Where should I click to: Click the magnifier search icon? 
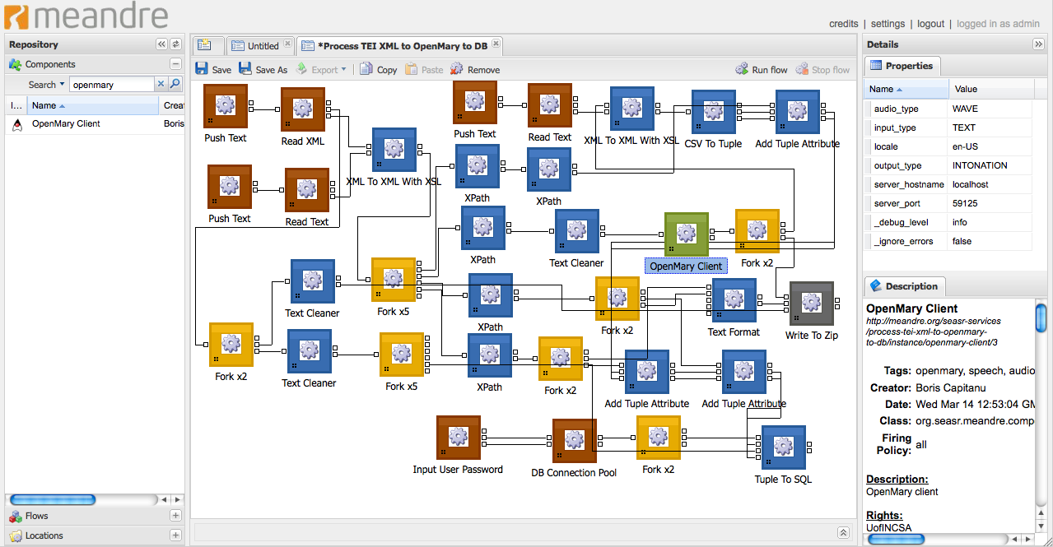click(x=175, y=84)
